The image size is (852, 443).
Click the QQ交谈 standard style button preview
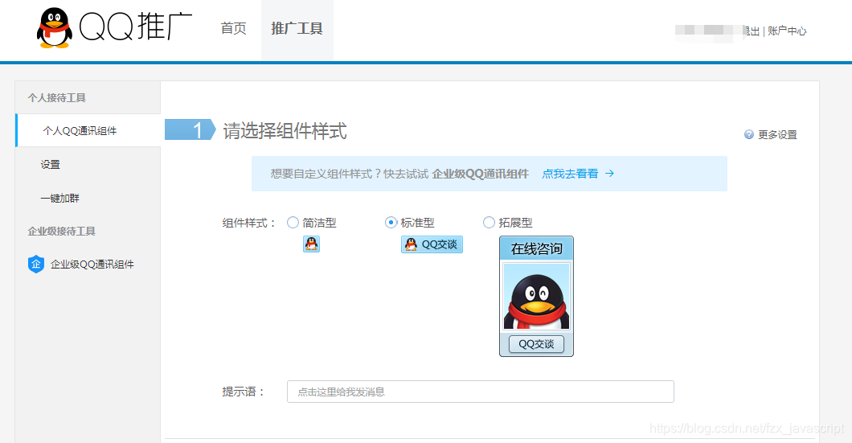point(432,244)
